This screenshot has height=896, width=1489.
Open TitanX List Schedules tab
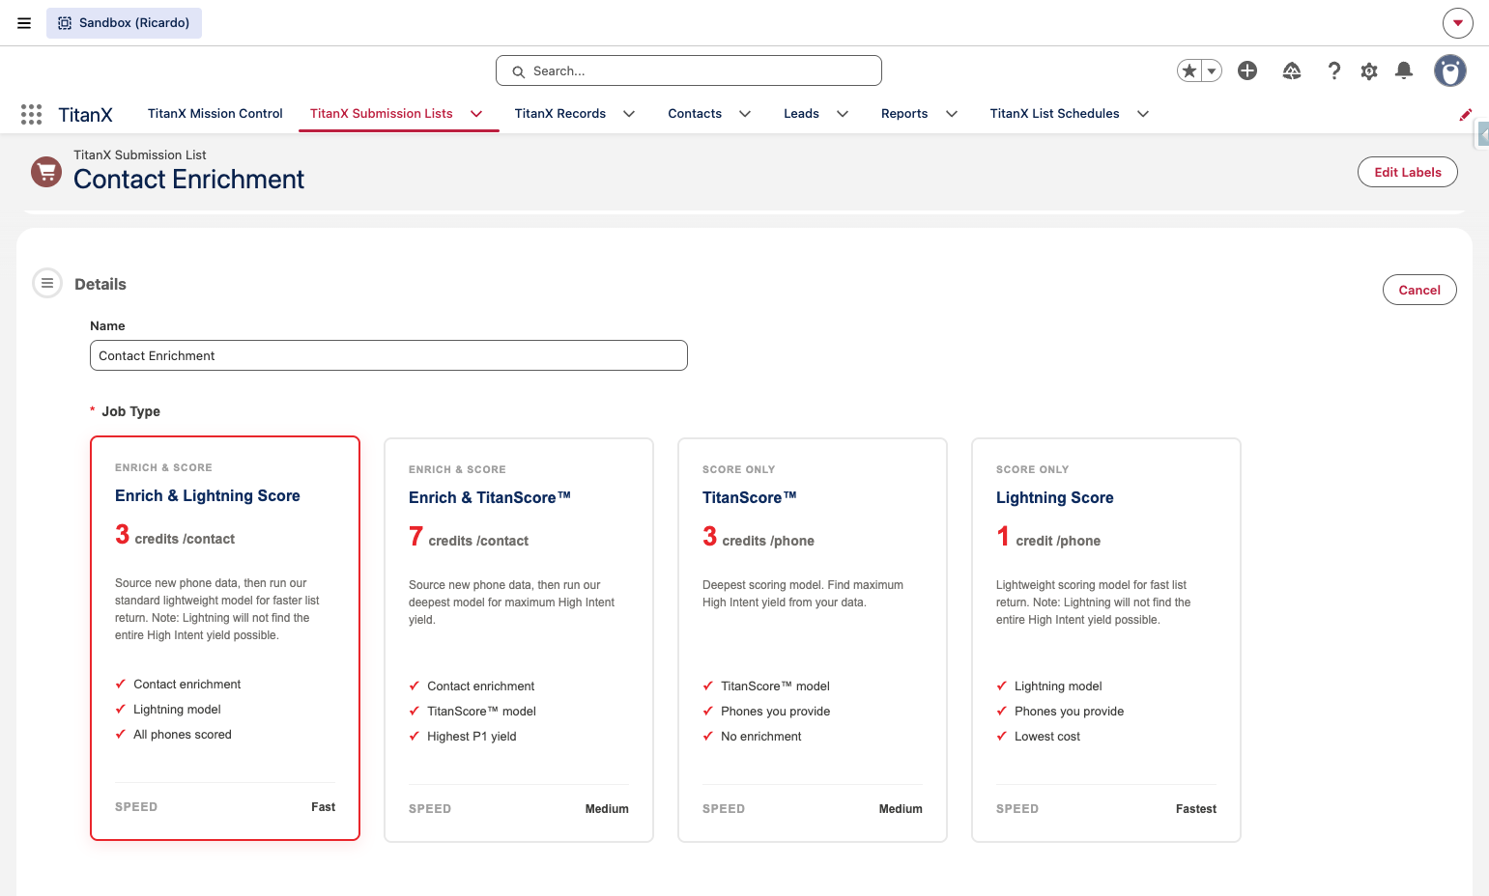(1055, 114)
